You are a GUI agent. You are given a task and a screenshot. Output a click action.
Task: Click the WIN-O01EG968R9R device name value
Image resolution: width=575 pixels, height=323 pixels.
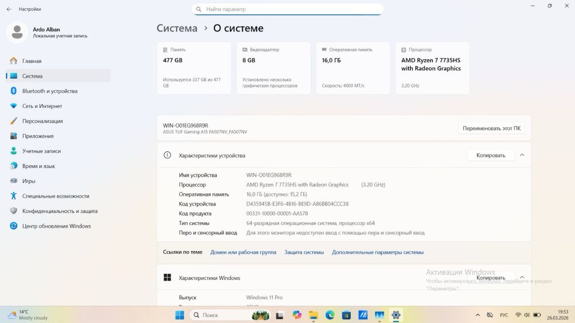269,175
